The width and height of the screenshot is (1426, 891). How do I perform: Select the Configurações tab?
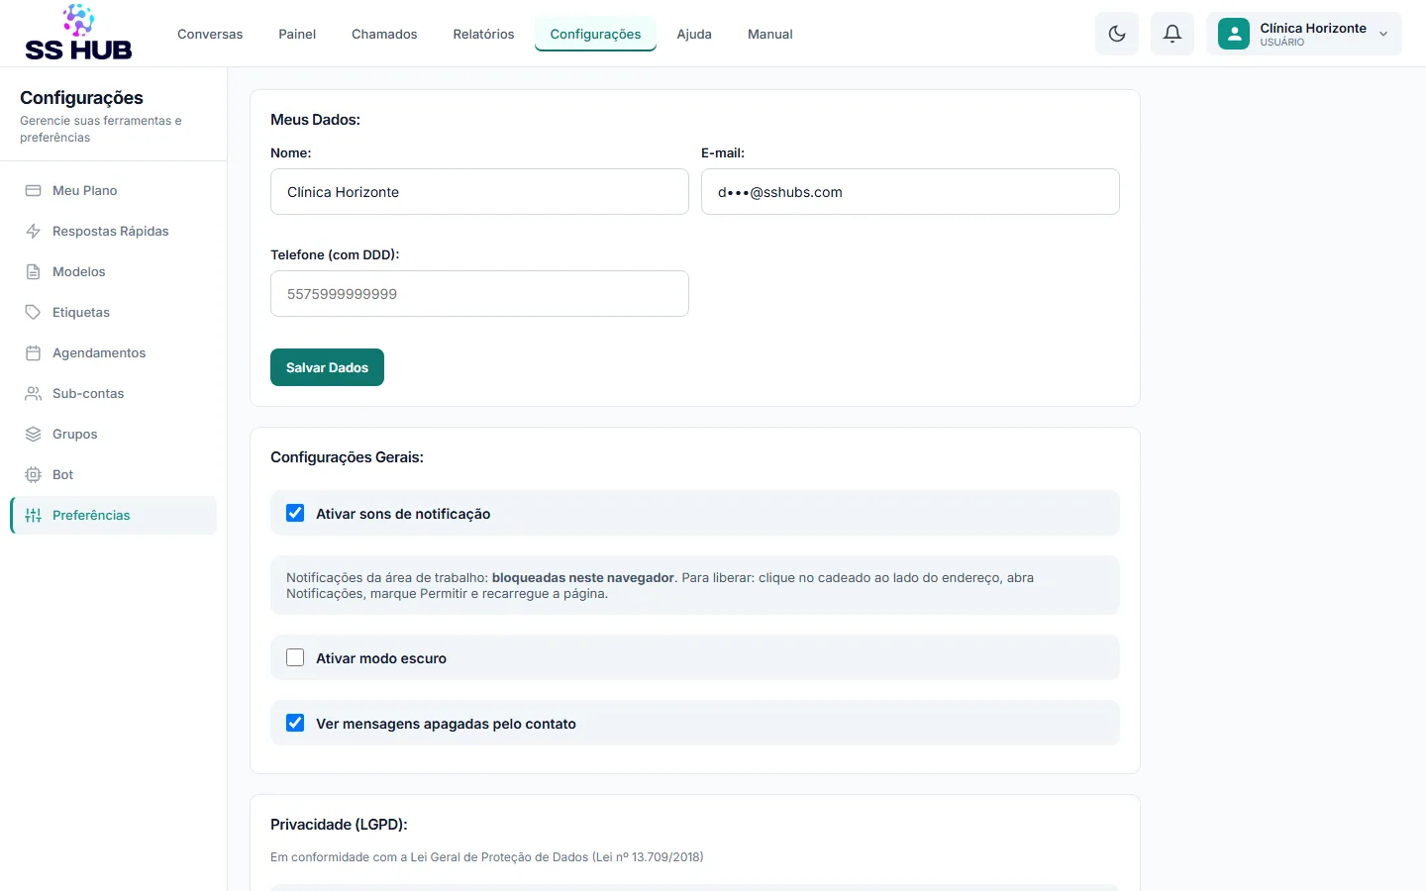[x=595, y=34]
